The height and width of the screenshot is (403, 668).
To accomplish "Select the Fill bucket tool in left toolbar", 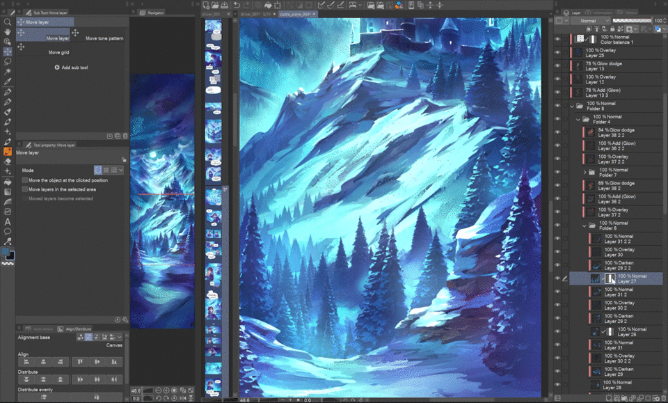I will point(7,182).
